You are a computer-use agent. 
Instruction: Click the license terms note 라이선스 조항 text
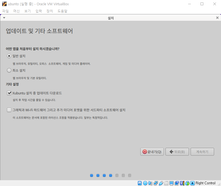(x=60, y=118)
